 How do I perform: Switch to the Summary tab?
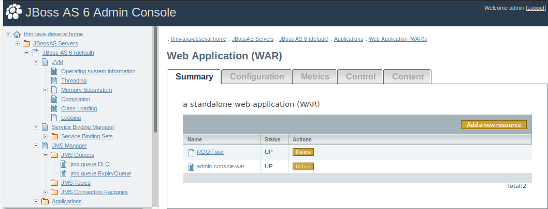[x=194, y=76]
